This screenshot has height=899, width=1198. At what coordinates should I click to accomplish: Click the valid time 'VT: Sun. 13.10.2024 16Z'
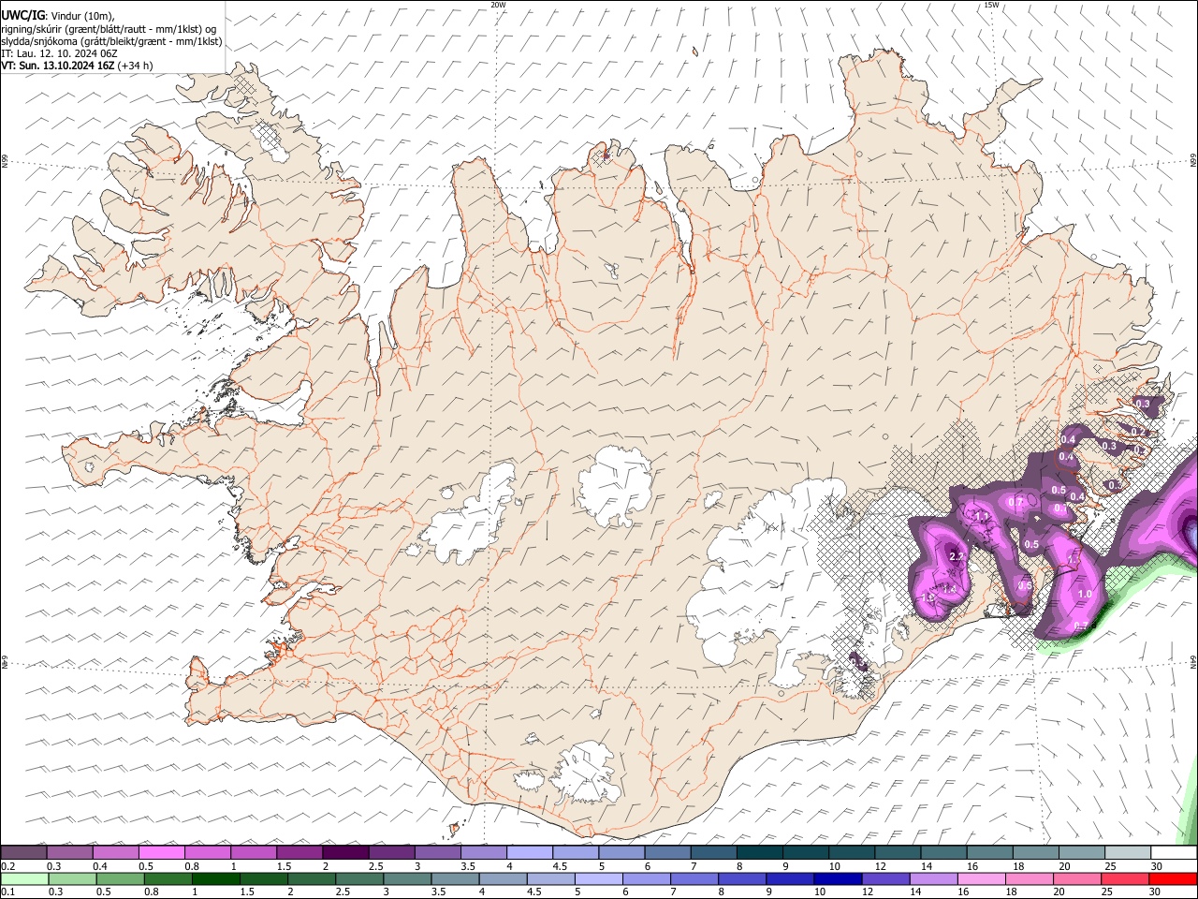58,66
